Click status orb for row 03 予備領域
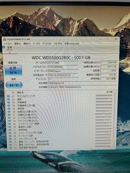The image size is (130, 173). point(8,102)
